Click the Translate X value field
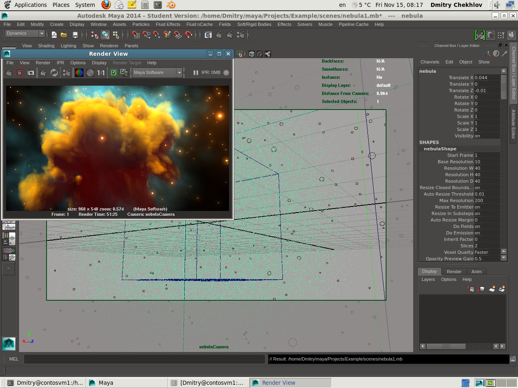 487,78
